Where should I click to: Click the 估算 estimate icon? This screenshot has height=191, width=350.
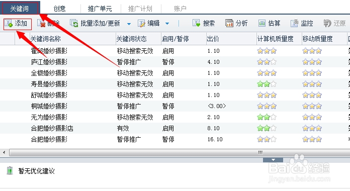pyautogui.click(x=262, y=23)
